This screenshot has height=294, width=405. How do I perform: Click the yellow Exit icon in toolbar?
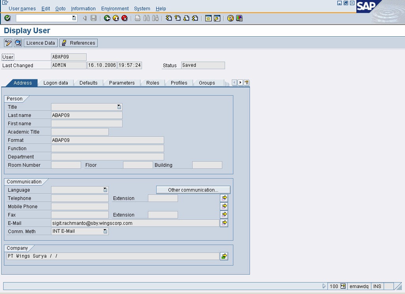[x=116, y=18]
